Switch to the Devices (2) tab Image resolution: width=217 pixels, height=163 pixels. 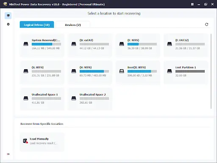tap(73, 25)
